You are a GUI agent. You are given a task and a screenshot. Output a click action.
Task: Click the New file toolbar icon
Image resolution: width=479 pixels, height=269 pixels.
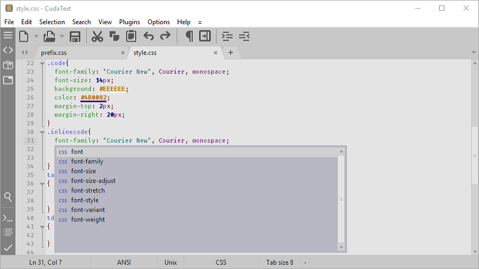[x=24, y=37]
